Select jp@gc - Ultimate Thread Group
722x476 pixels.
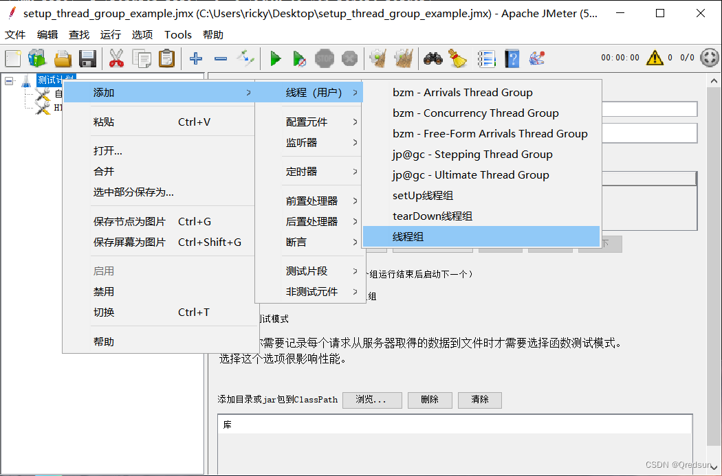(481, 175)
